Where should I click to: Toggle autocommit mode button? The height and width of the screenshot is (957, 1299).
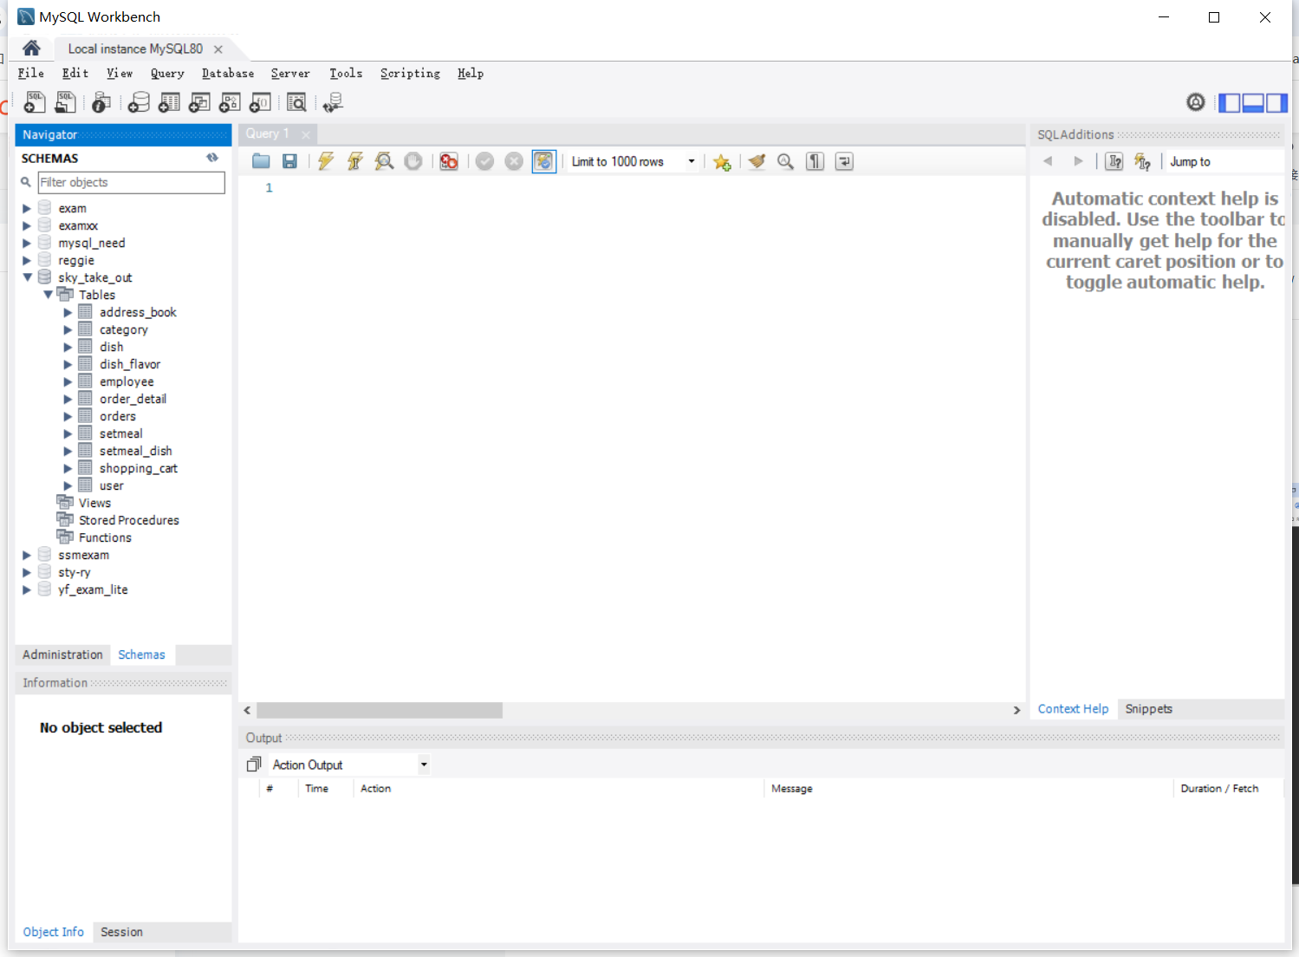coord(543,161)
